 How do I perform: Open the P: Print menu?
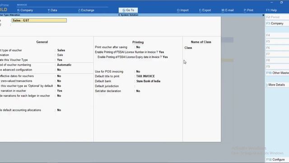[x=248, y=10]
